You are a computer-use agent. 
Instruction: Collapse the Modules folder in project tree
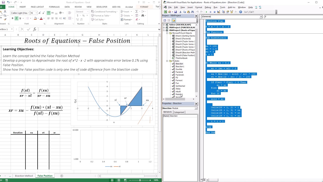click(x=167, y=61)
